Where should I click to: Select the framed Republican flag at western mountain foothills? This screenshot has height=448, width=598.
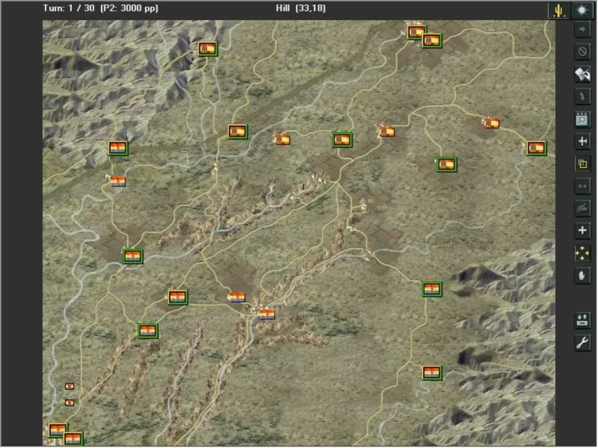pyautogui.click(x=118, y=148)
